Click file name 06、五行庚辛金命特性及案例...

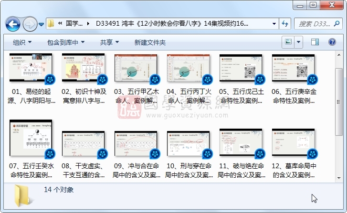click(x=294, y=96)
